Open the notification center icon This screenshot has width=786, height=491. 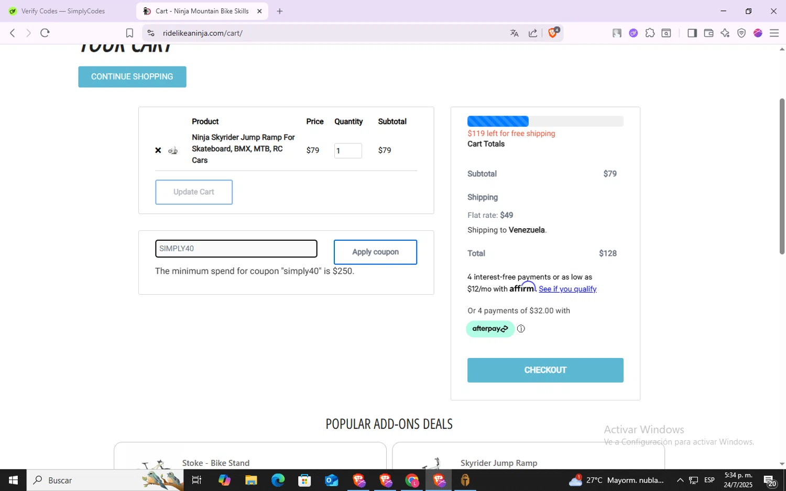pos(770,480)
